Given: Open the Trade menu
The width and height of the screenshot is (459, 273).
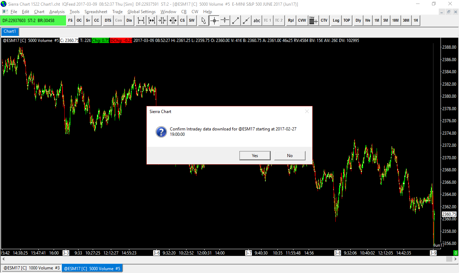Looking at the screenshot, I should point(117,12).
